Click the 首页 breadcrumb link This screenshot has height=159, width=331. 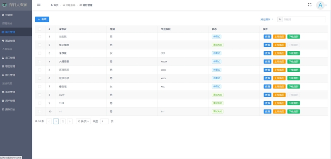(55, 5)
